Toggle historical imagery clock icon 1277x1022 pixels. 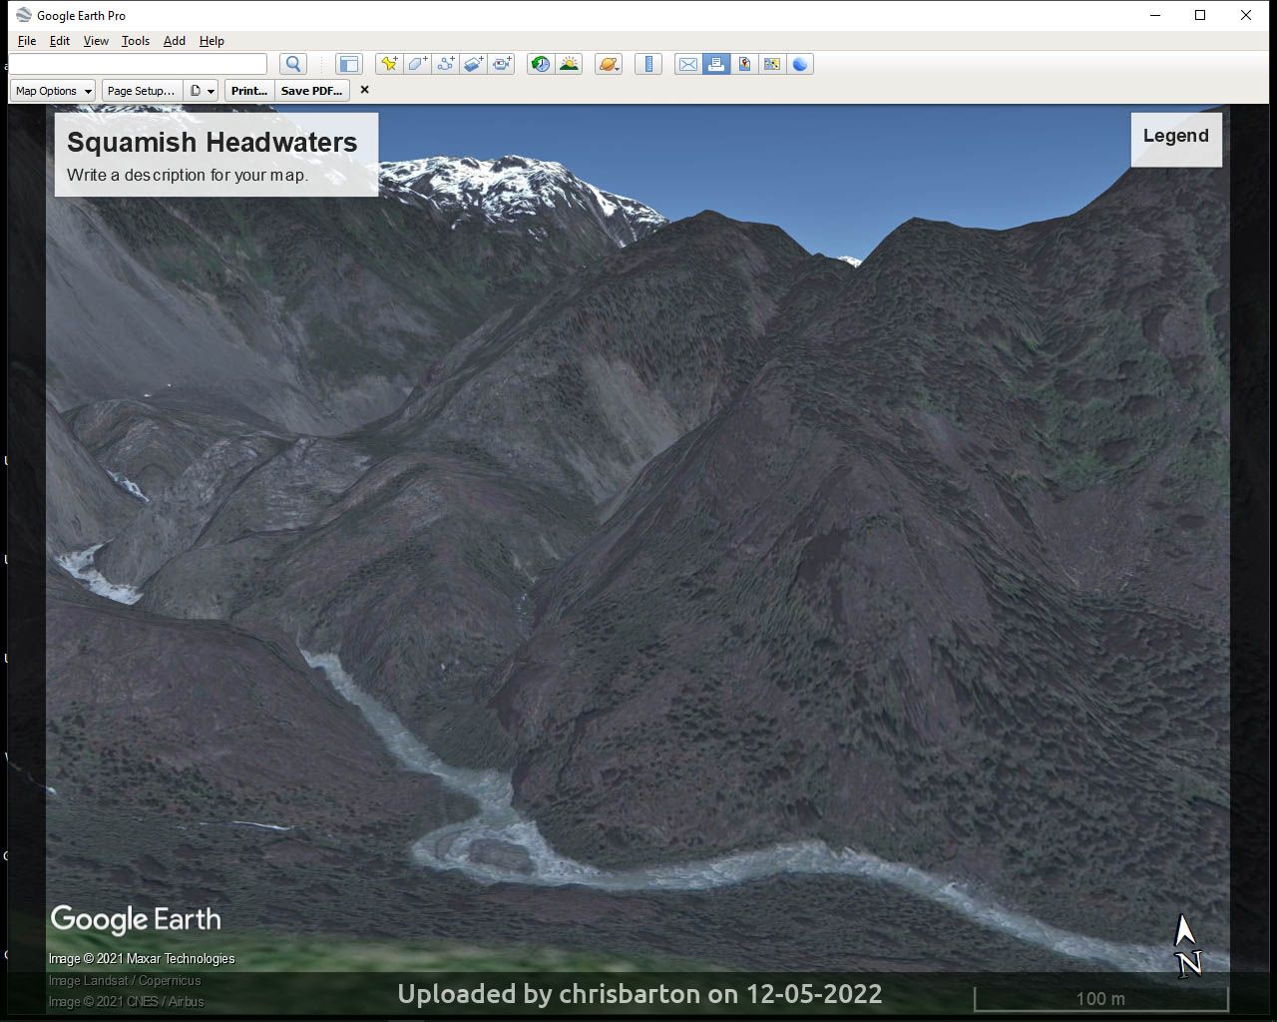[540, 64]
